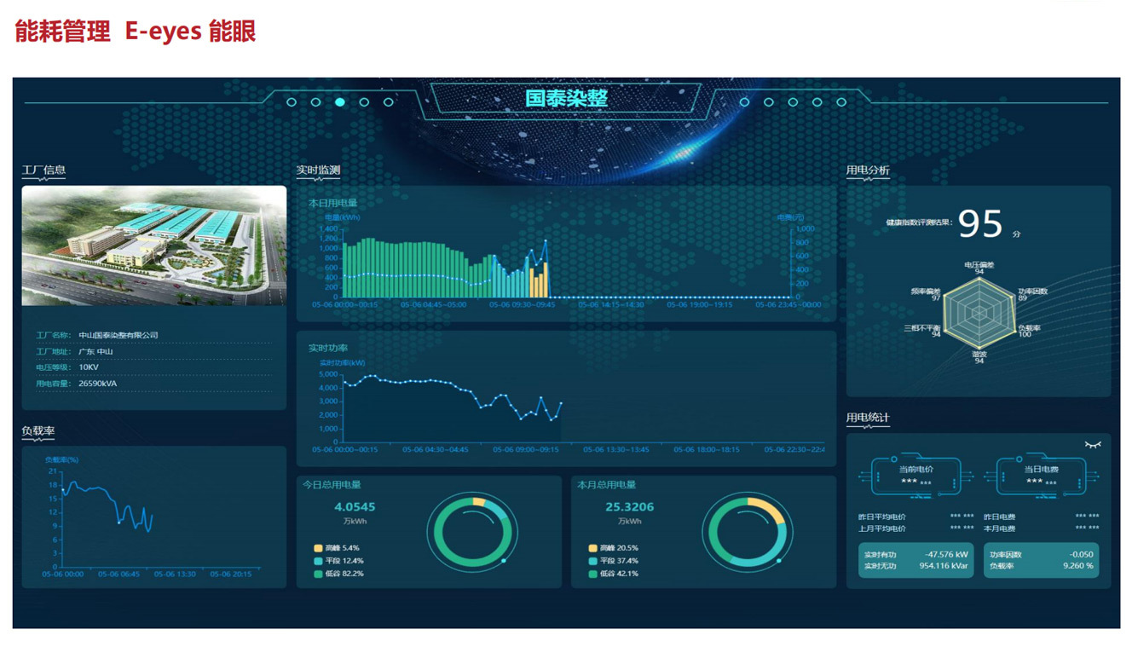Click the 今日总用电量 donut chart

click(x=471, y=532)
